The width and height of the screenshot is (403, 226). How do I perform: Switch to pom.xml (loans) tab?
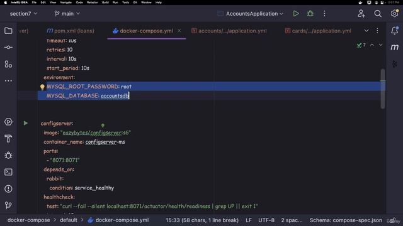point(71,31)
